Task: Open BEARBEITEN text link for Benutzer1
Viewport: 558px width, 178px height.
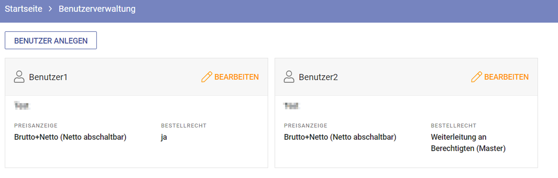Action: pos(236,77)
